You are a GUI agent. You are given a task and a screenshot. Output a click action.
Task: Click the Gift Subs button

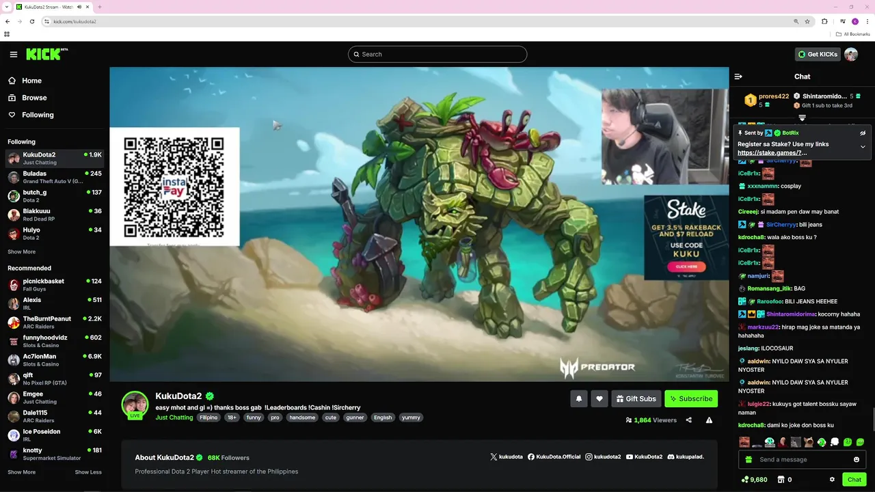click(636, 398)
